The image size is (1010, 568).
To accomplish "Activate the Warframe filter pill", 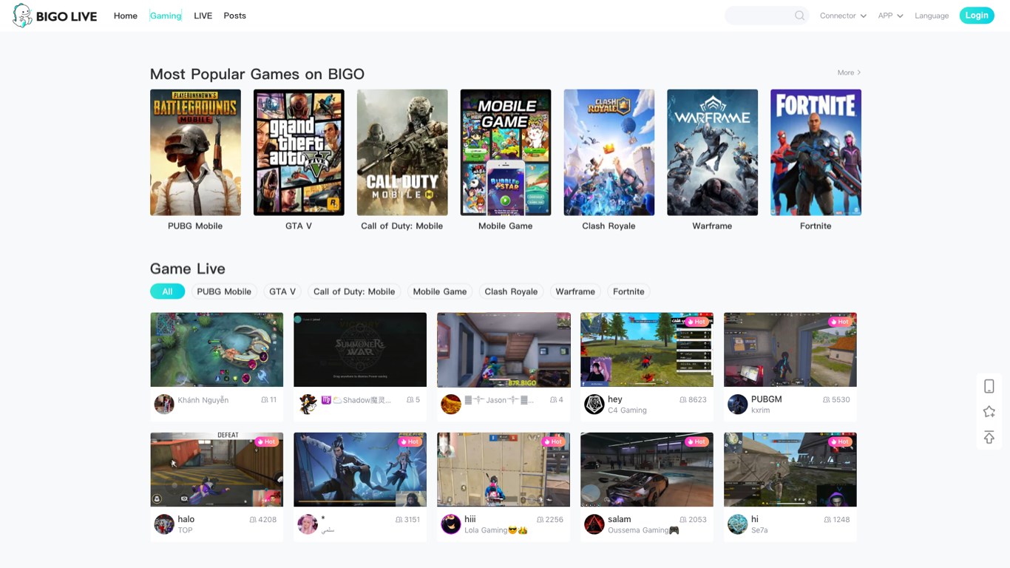I will click(575, 291).
